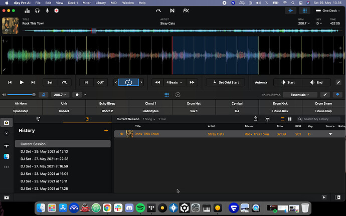This screenshot has width=346, height=216.
Task: Click the Set cue button
Action: (50, 82)
